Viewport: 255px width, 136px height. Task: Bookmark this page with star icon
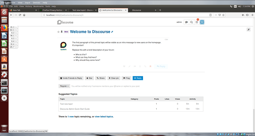(x=224, y=15)
